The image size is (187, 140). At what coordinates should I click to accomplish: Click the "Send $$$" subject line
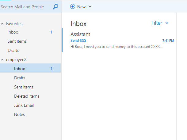[78, 41]
